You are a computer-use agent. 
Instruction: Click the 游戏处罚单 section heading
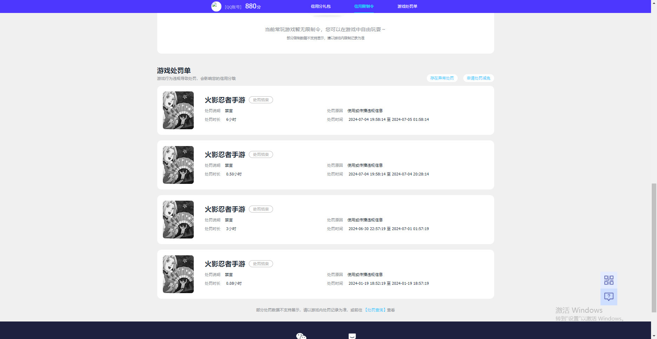coord(174,70)
